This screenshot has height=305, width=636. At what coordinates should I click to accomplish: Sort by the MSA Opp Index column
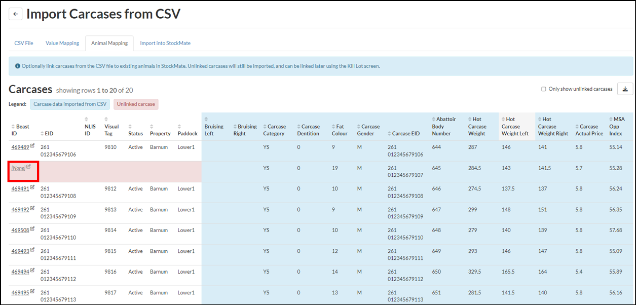click(617, 127)
